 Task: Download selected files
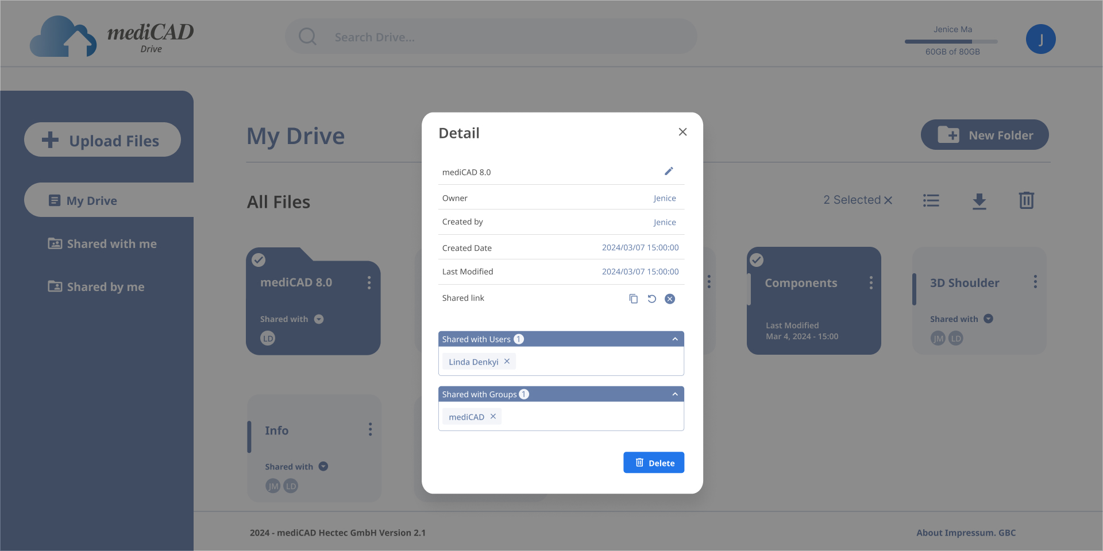coord(979,201)
